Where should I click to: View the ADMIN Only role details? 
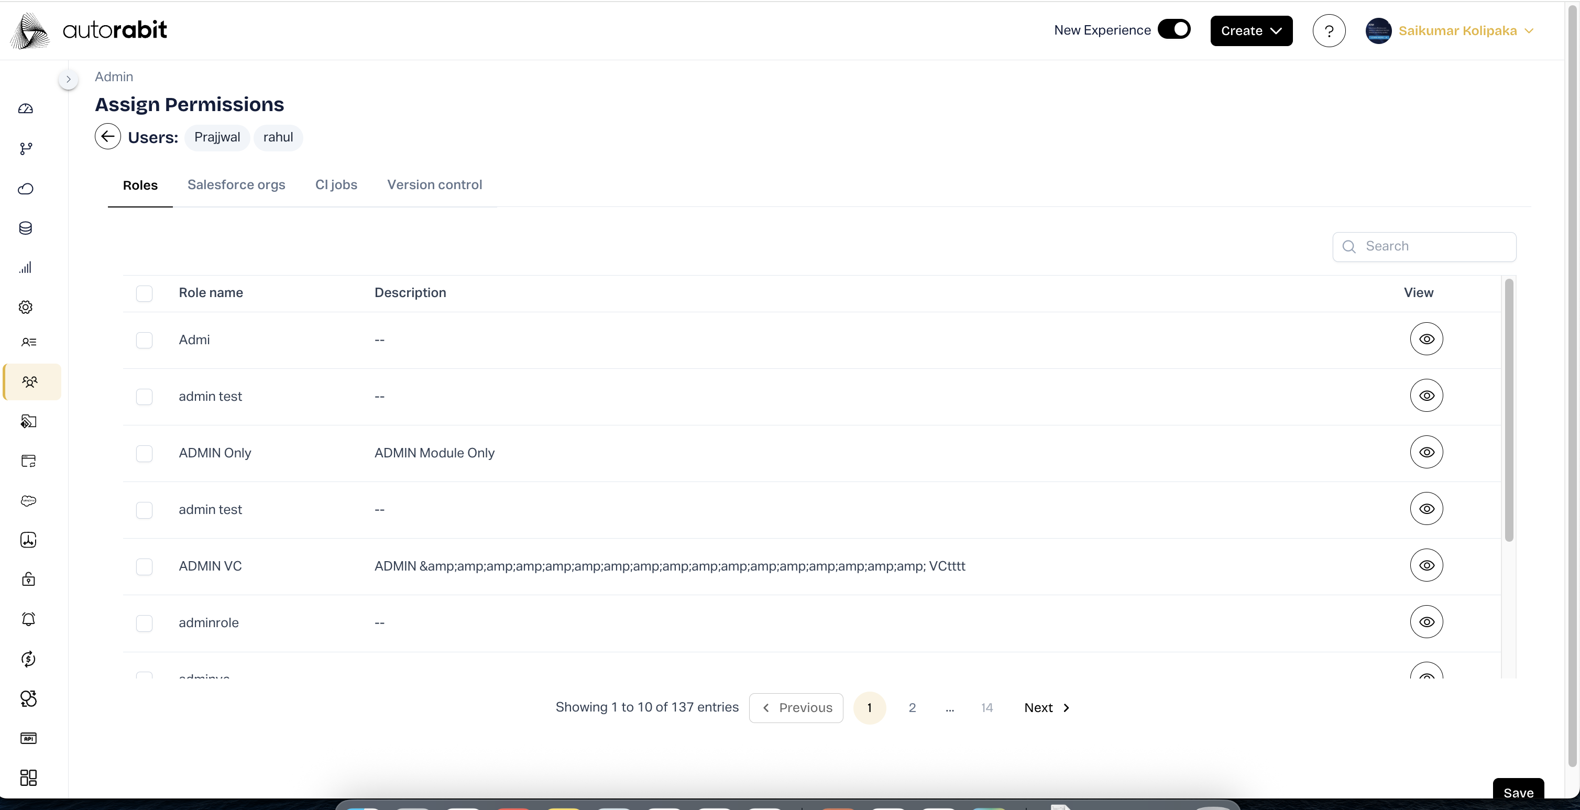[x=1426, y=452]
